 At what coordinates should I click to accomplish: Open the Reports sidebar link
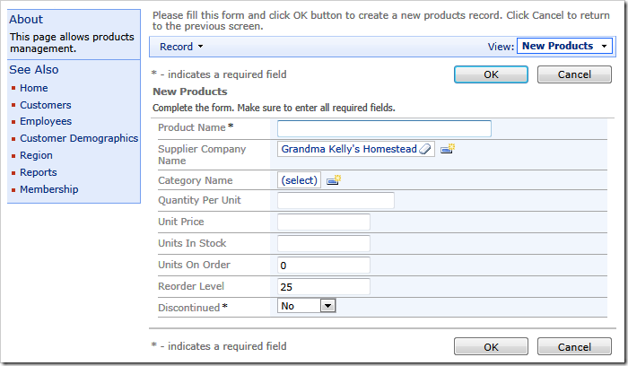coord(39,172)
